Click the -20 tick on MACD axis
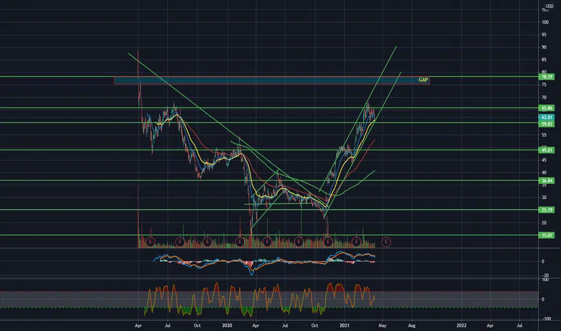This screenshot has height=331, width=561. 545,276
